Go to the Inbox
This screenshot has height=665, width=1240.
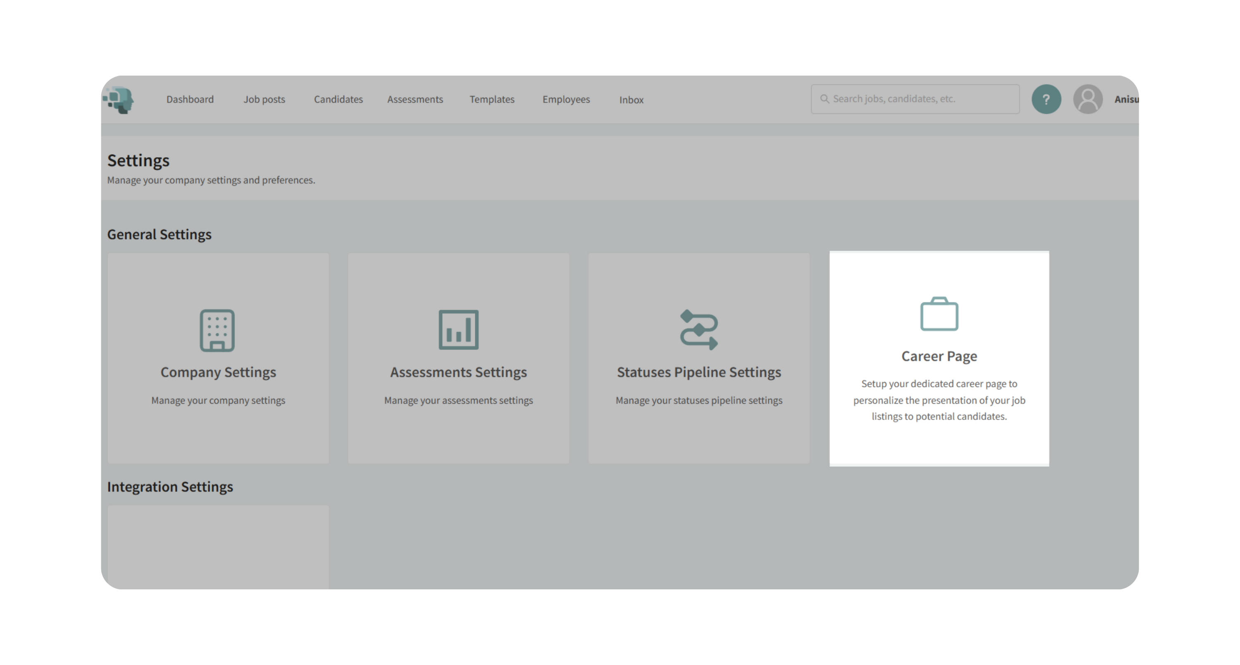[x=631, y=100]
